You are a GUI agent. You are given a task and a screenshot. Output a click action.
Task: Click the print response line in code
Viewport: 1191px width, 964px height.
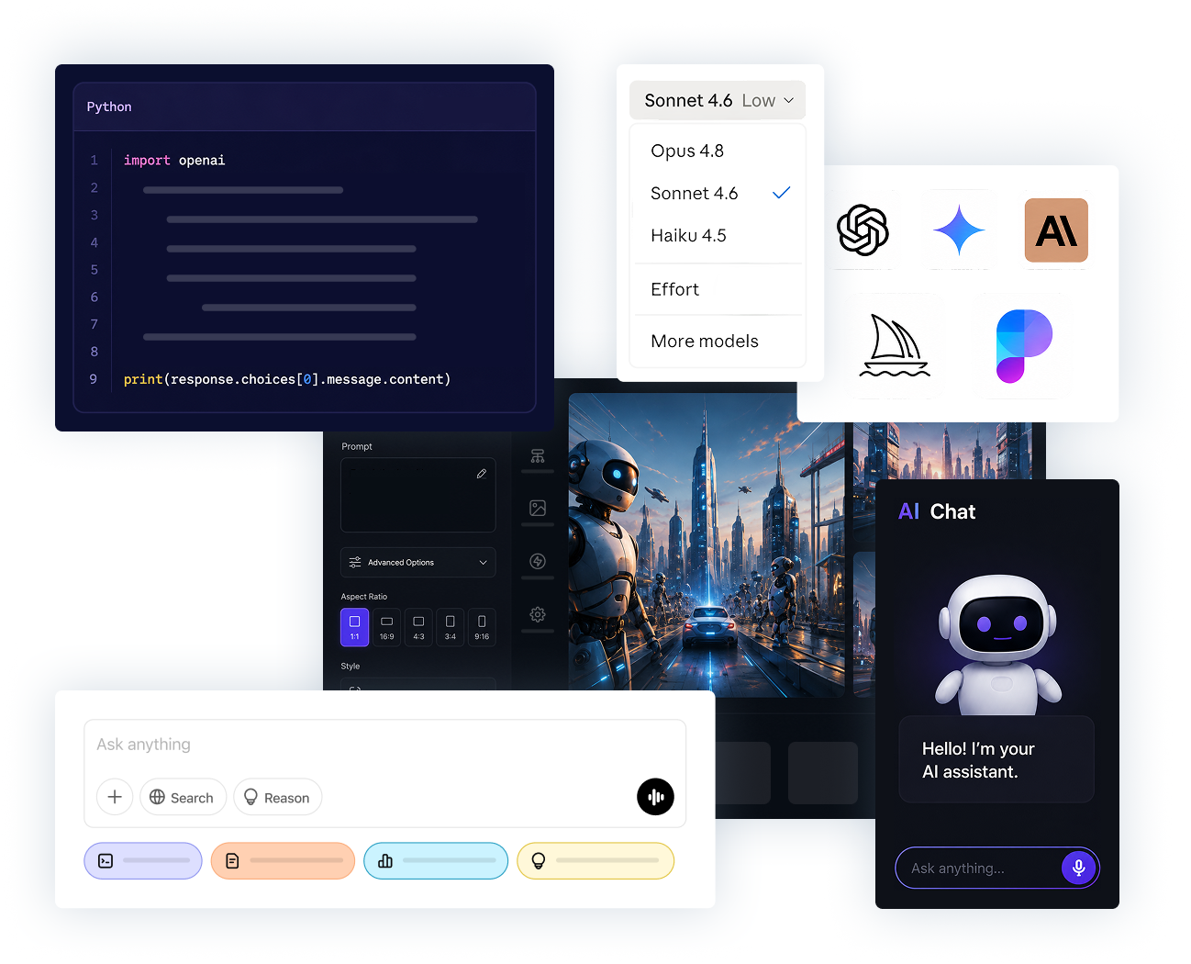(x=287, y=379)
